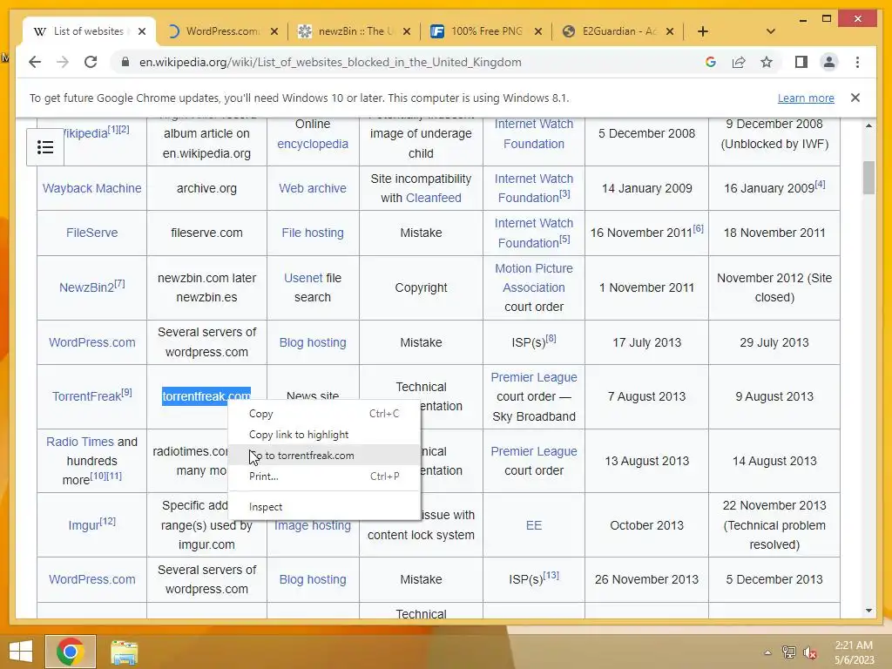This screenshot has width=892, height=669.
Task: Choose Print... in the context menu
Action: coord(324,476)
